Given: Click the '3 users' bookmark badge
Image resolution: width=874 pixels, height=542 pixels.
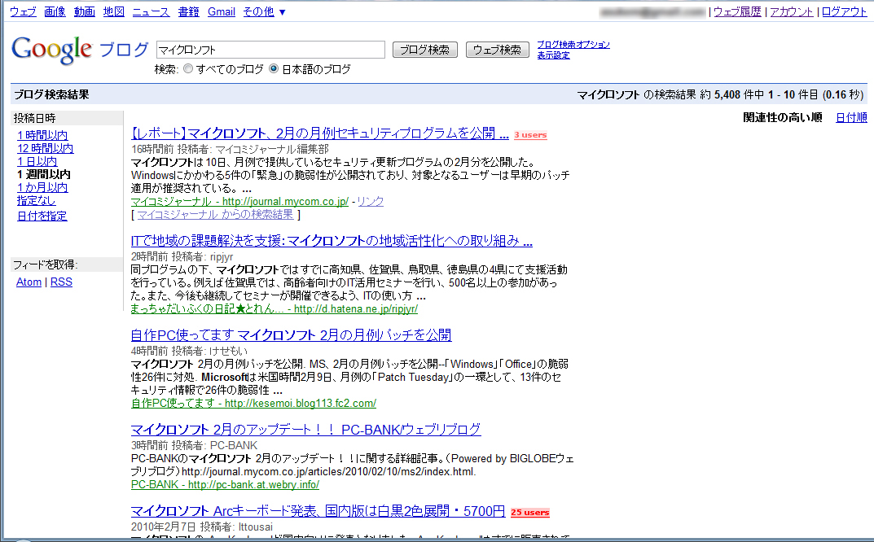Looking at the screenshot, I should point(530,135).
